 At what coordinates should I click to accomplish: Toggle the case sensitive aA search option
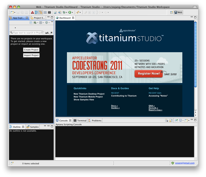[x=47, y=33]
